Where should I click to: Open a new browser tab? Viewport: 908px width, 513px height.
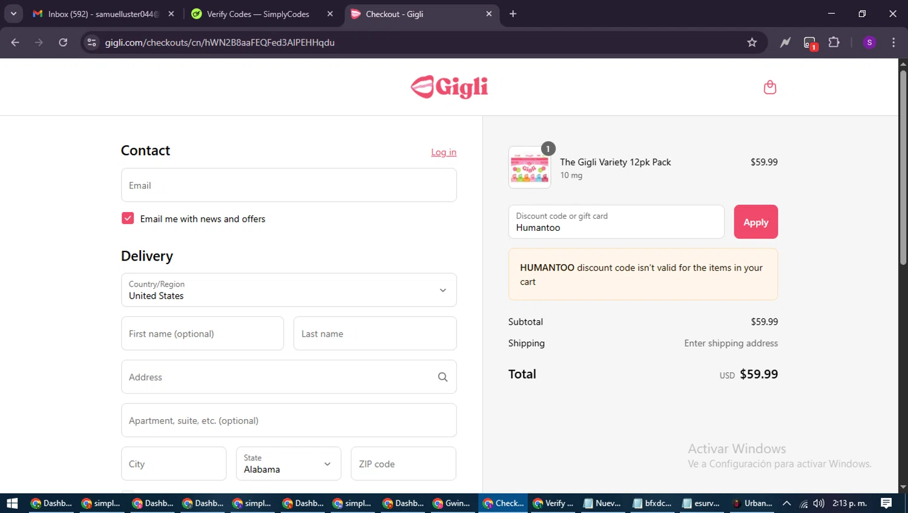513,14
